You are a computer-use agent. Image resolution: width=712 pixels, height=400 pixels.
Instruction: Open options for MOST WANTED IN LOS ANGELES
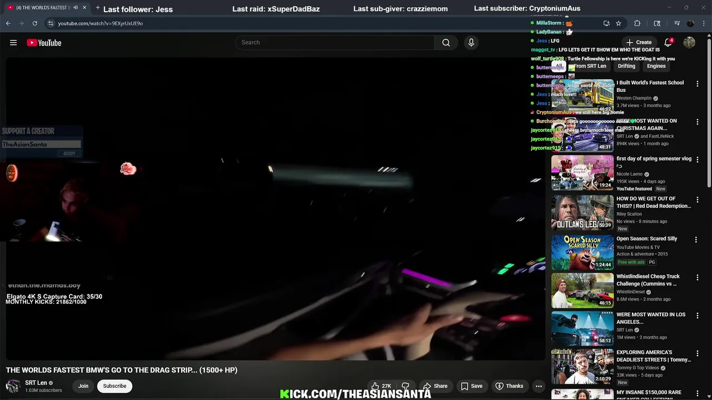pyautogui.click(x=696, y=316)
